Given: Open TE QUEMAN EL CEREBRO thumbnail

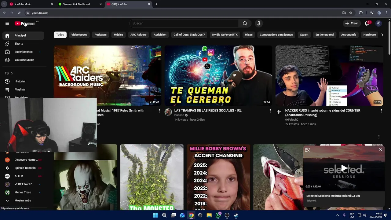Looking at the screenshot, I should click(x=218, y=76).
